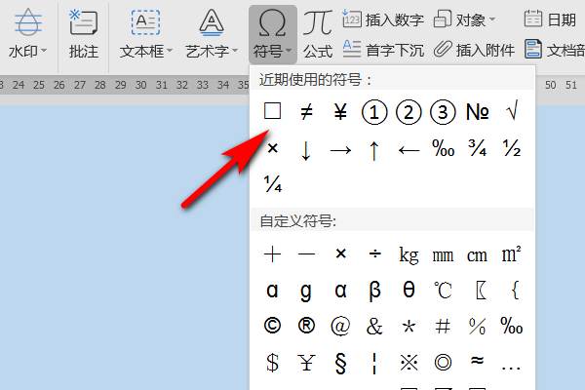Insert the cm unit symbol
Screen dimensions: 585x390
coord(477,256)
